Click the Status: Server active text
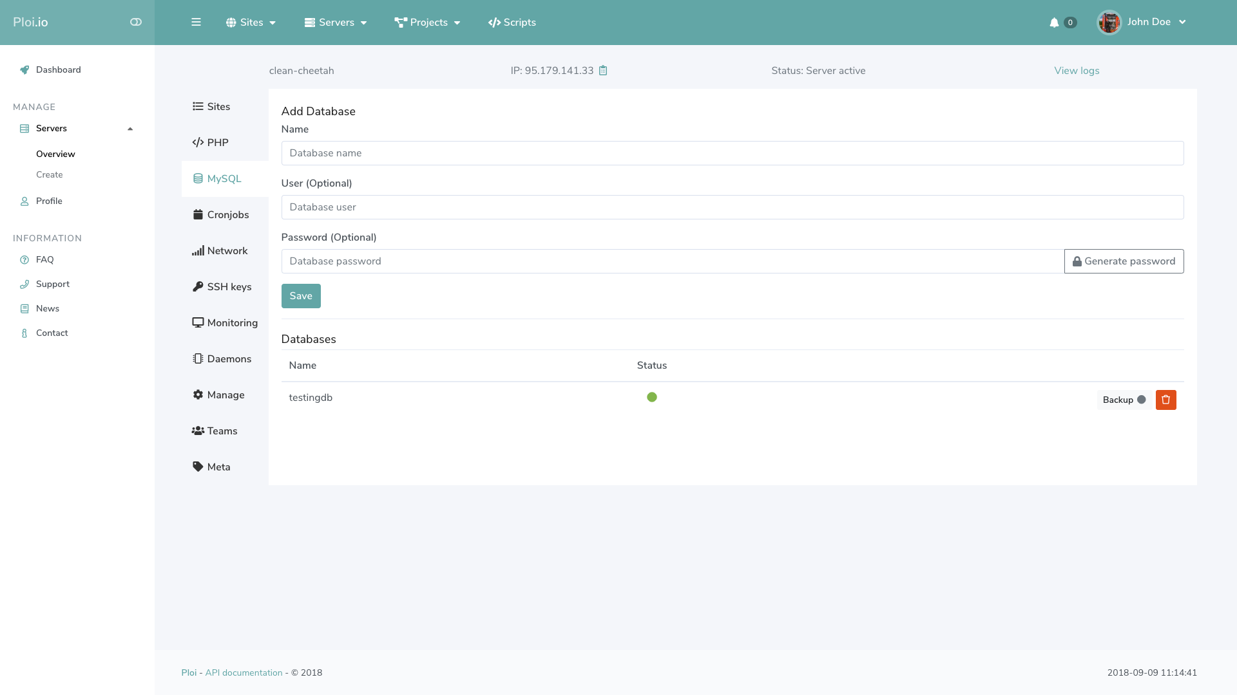Viewport: 1237px width, 695px height. [x=818, y=71]
